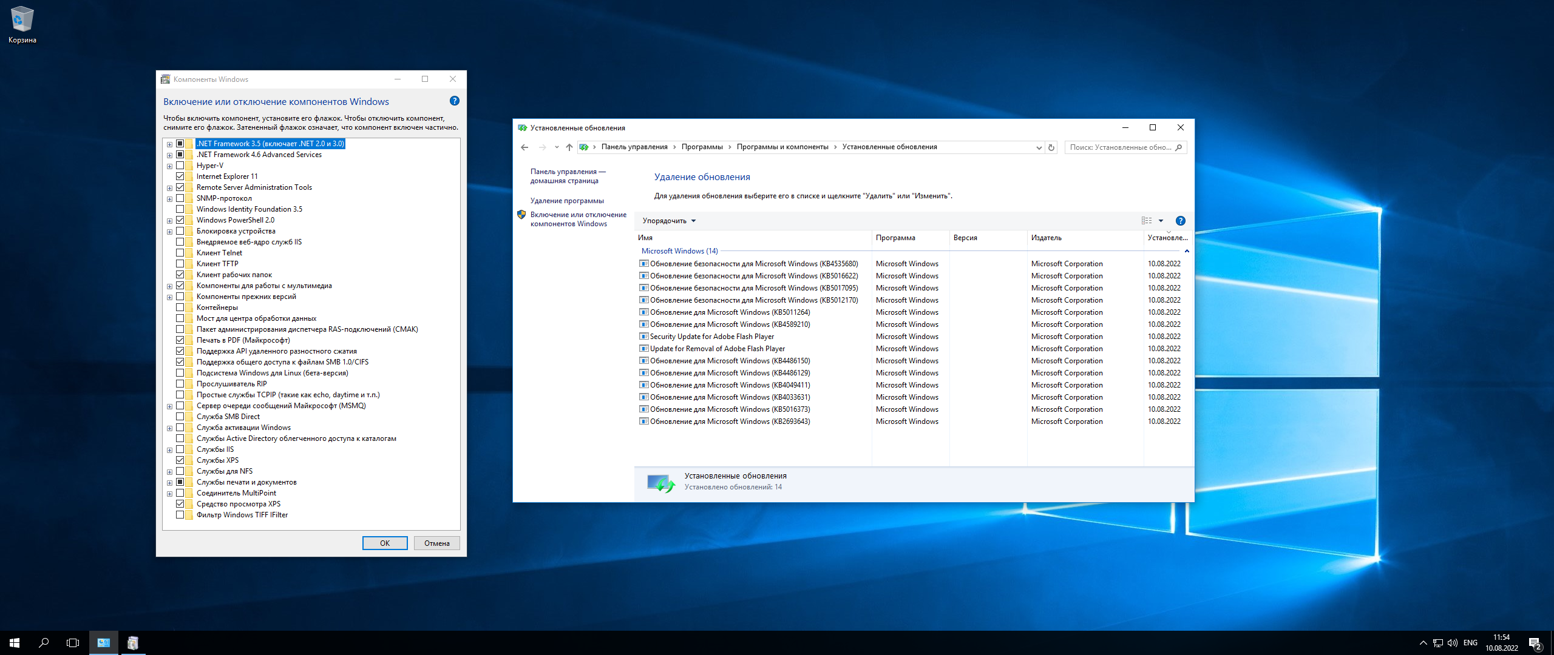Screen dimensions: 1554x655
Task: Show hidden tray icons
Action: click(x=1423, y=643)
